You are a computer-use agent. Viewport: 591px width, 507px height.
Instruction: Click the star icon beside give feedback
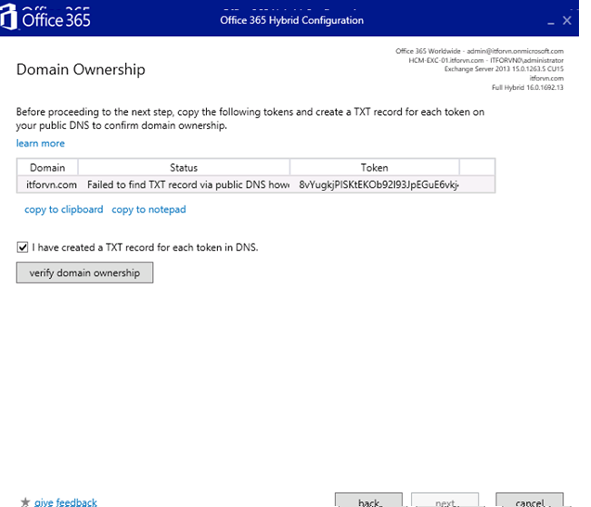25,501
